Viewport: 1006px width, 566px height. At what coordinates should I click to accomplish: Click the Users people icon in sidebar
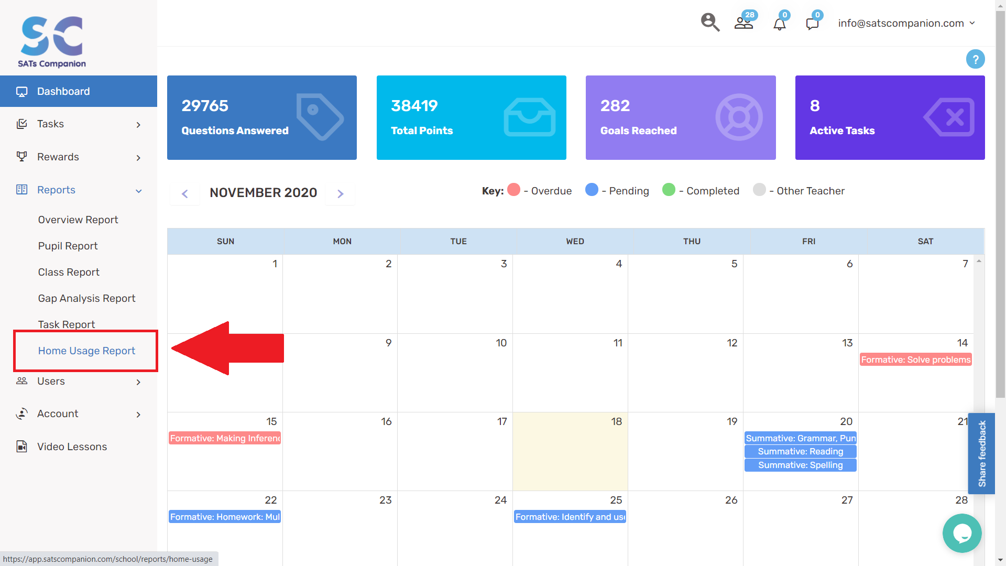(21, 381)
